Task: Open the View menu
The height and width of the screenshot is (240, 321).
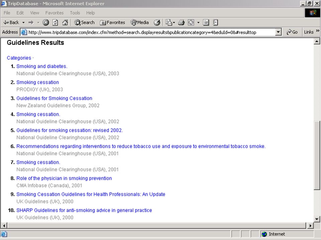Action: click(x=34, y=13)
